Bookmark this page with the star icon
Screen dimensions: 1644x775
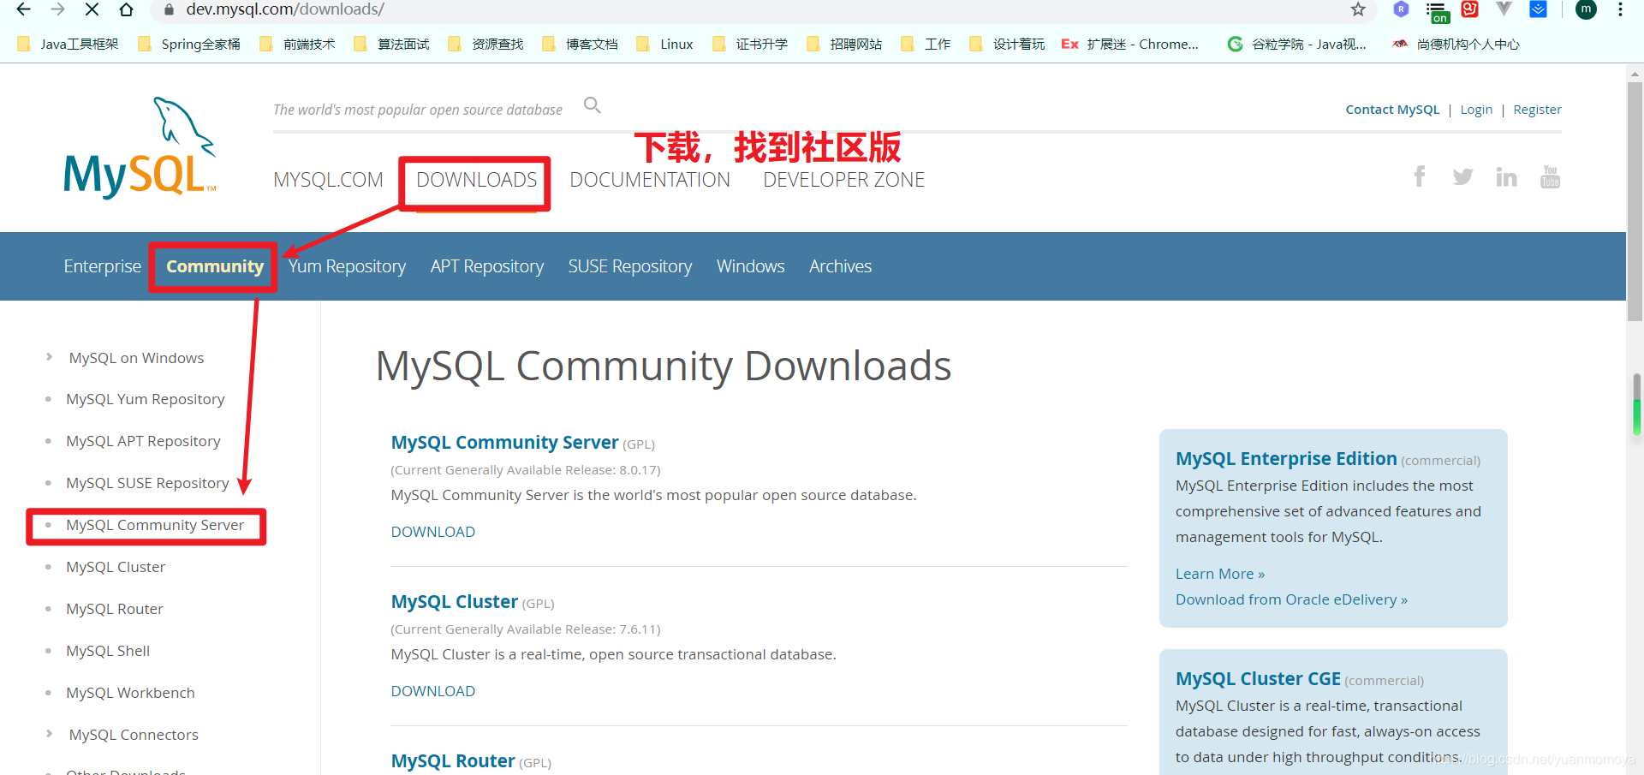point(1358,9)
